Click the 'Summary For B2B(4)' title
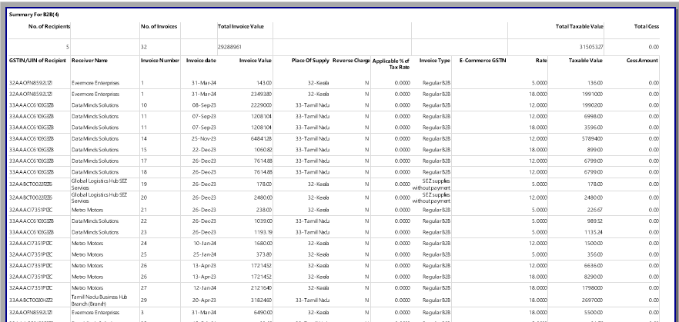The width and height of the screenshot is (679, 322). (32, 15)
